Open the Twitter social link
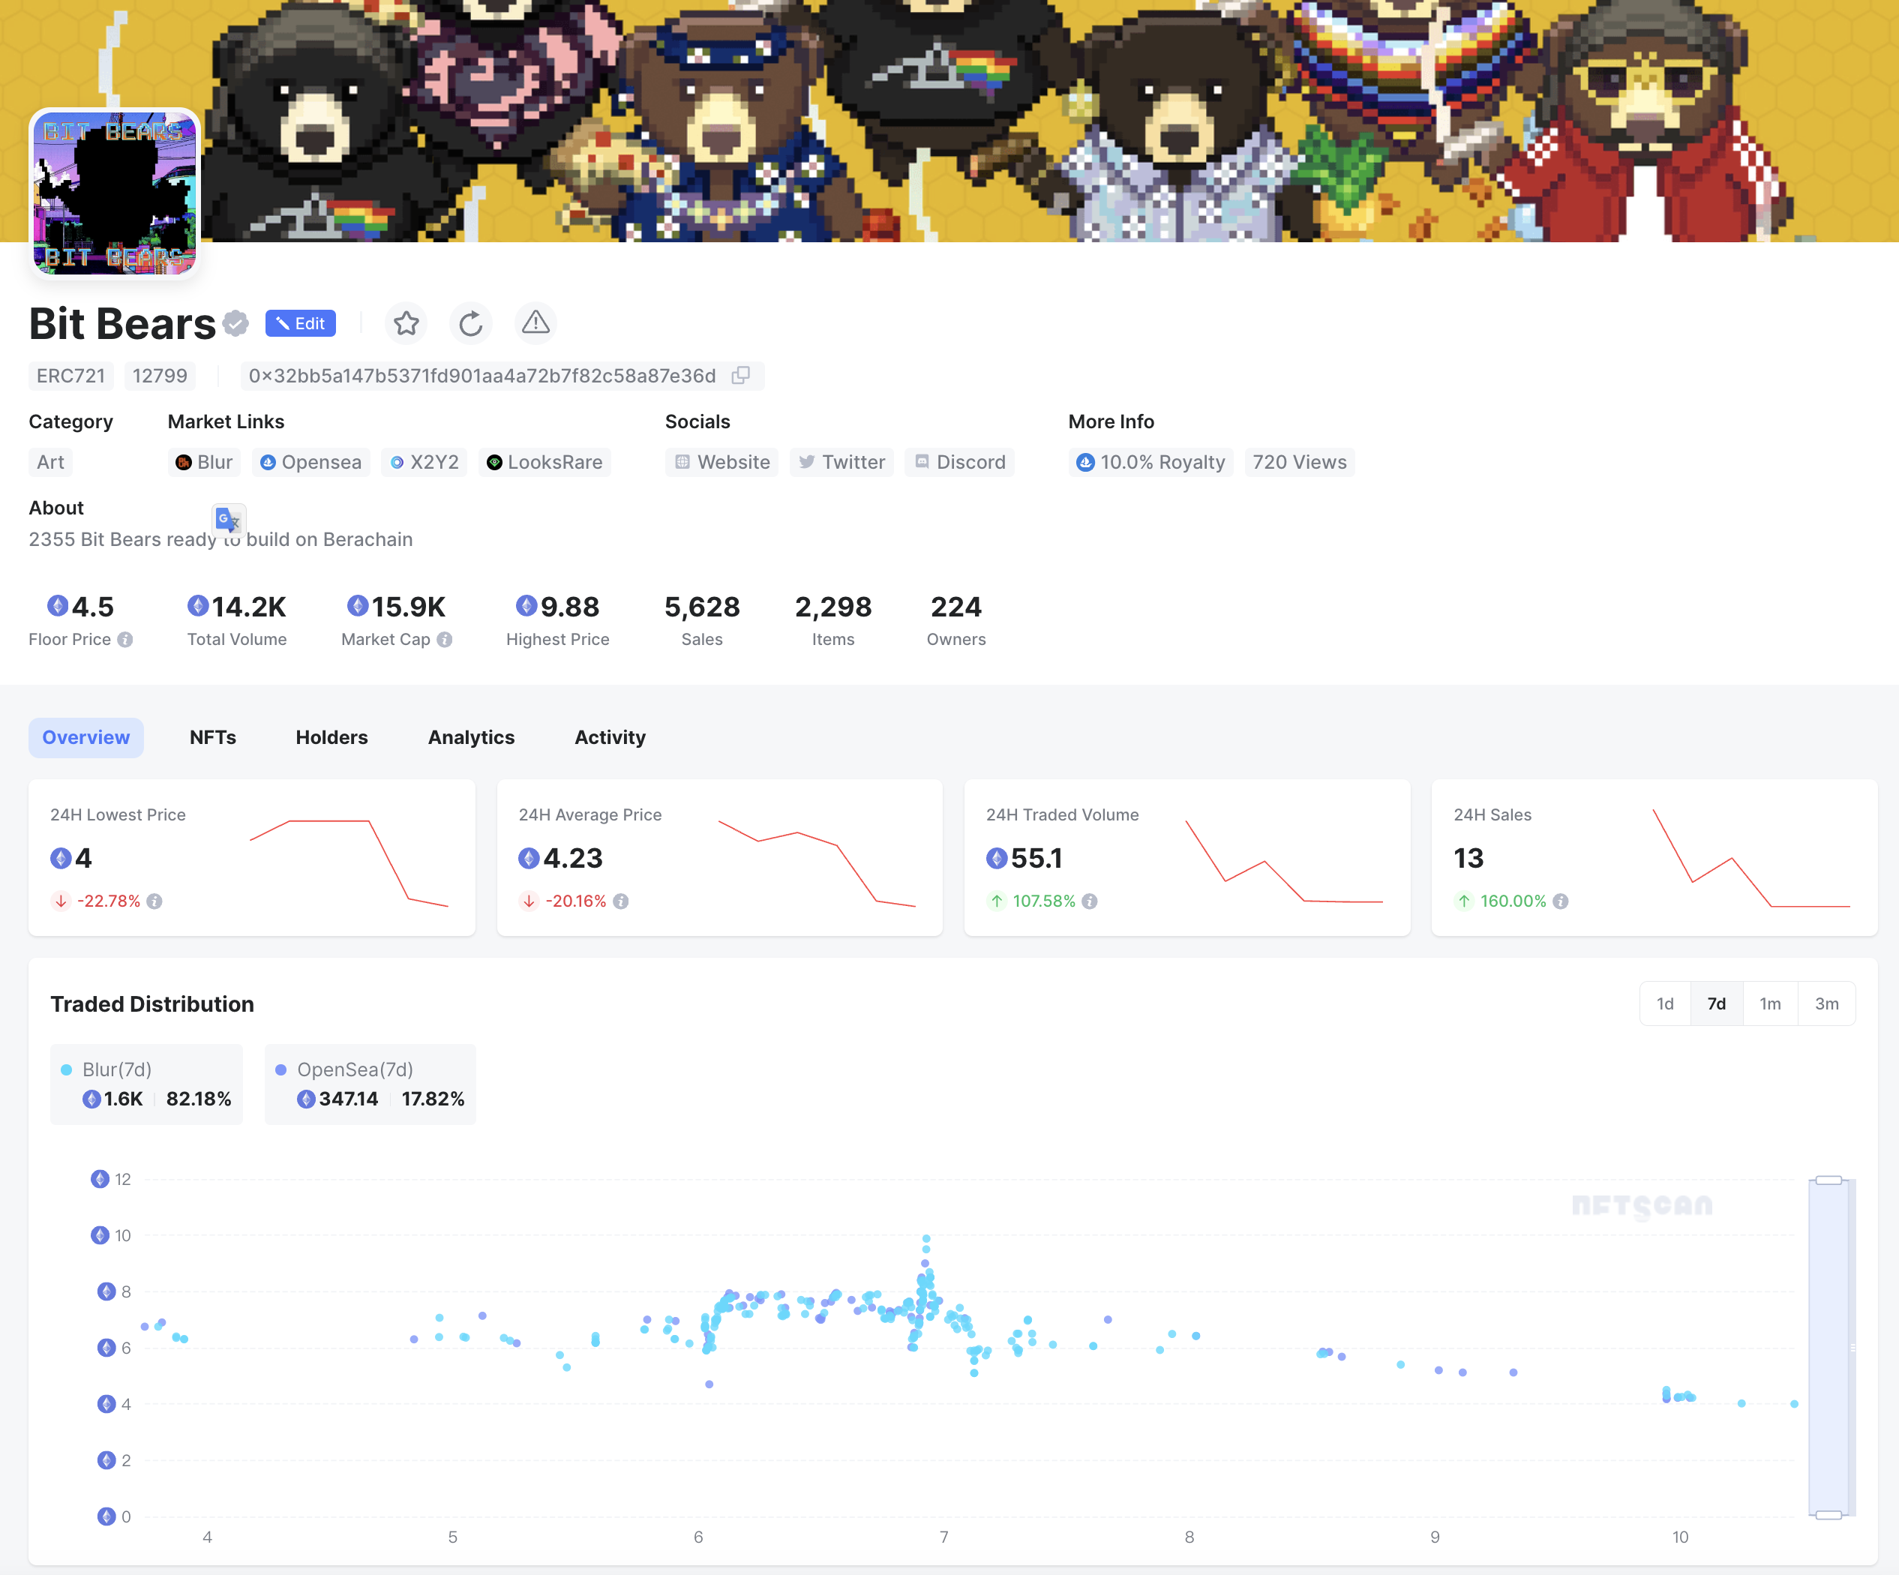Image resolution: width=1899 pixels, height=1575 pixels. [842, 462]
